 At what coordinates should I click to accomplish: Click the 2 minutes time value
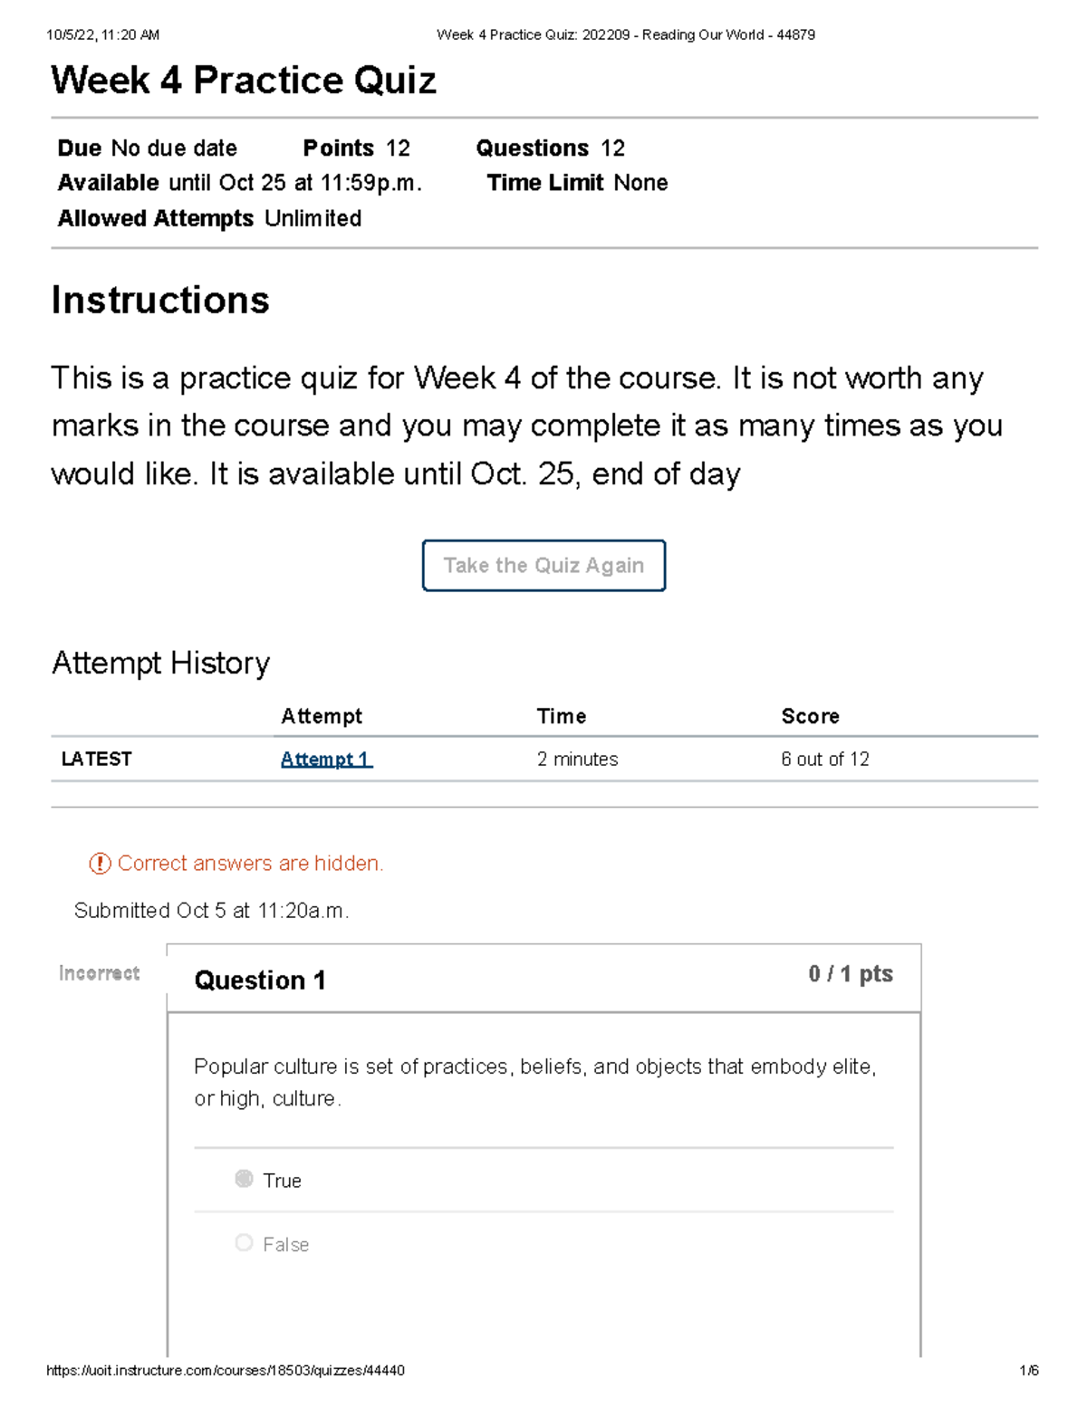click(577, 759)
